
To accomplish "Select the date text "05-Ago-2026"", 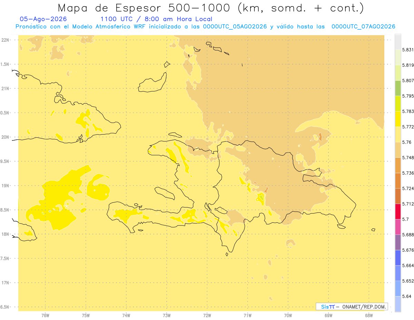I will [x=43, y=19].
